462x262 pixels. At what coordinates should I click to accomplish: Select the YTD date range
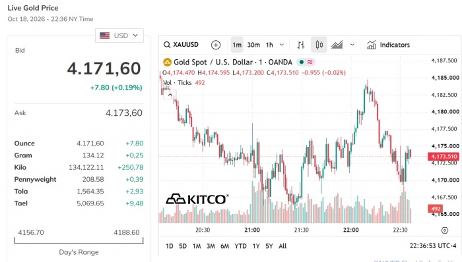(240, 246)
